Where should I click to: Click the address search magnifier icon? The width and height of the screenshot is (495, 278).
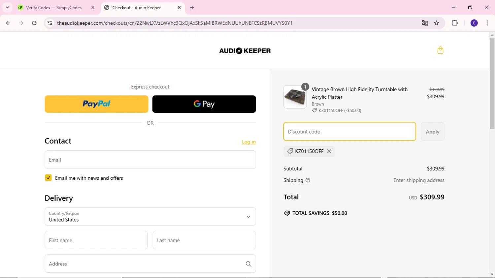click(248, 264)
